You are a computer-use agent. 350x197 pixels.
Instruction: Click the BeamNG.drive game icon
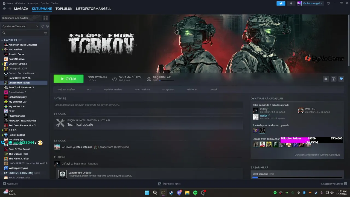click(6, 59)
